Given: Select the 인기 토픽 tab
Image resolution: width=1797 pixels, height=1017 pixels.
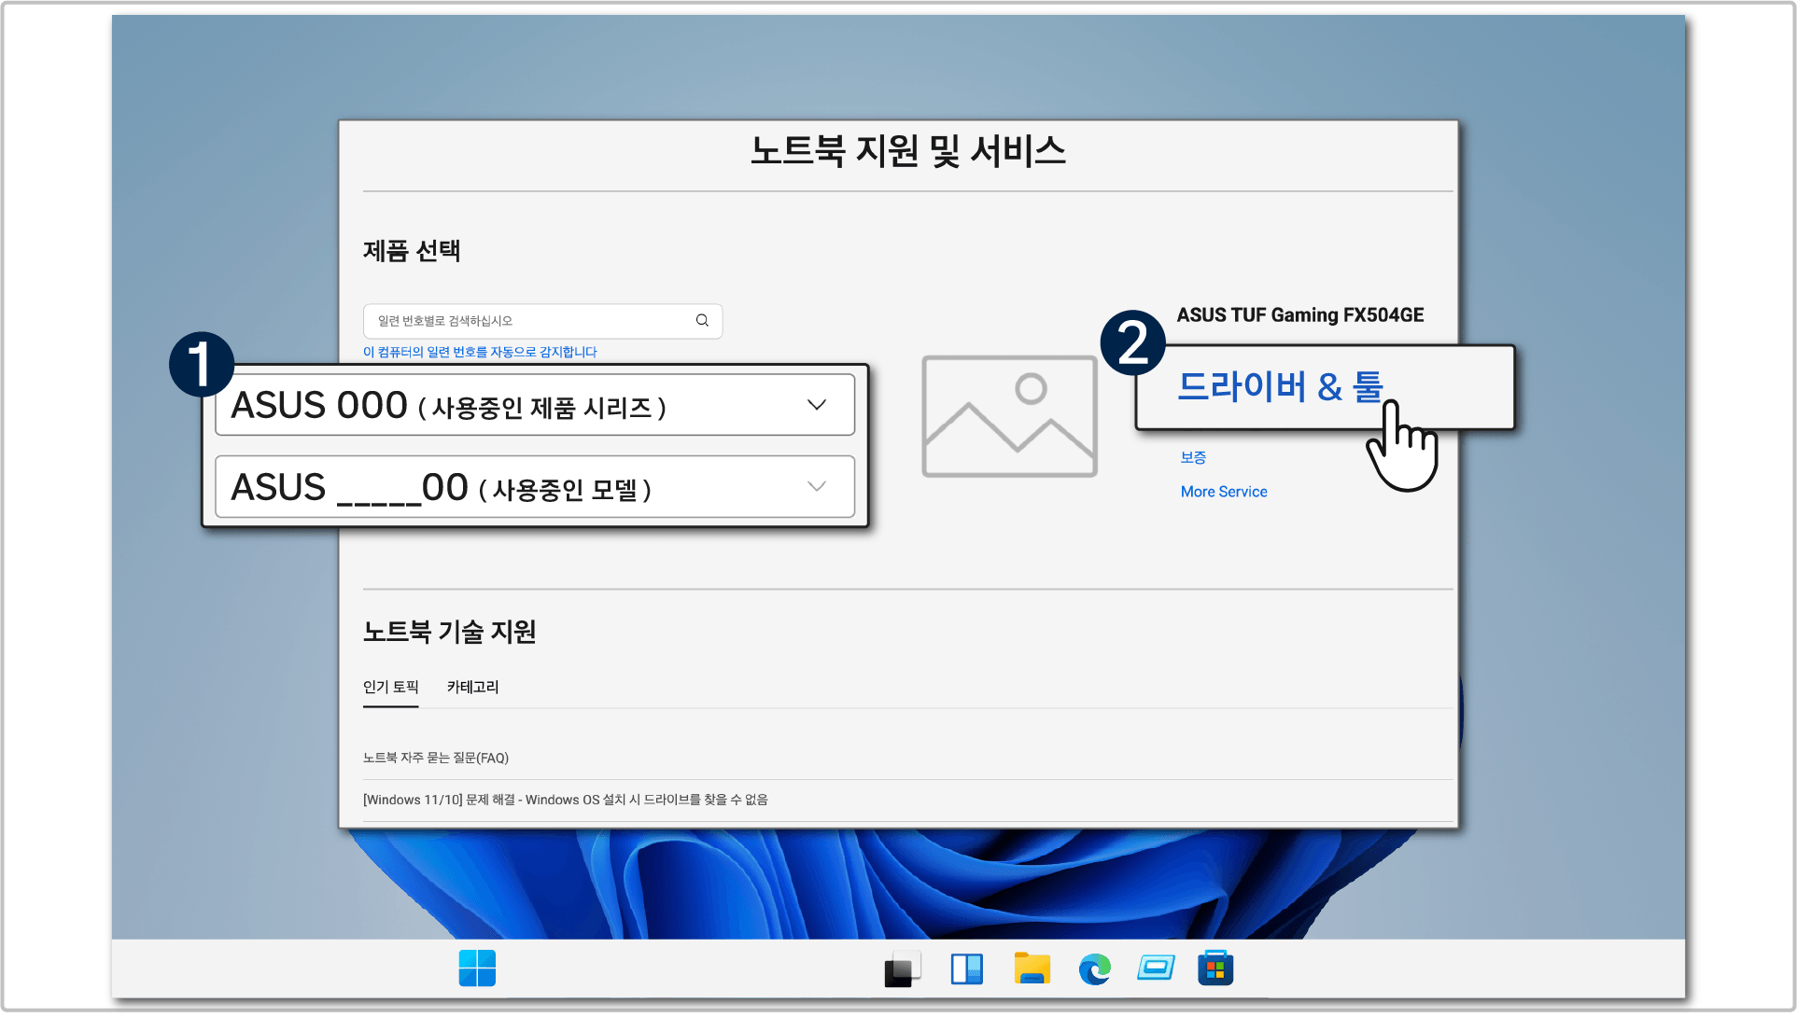Looking at the screenshot, I should pyautogui.click(x=390, y=687).
